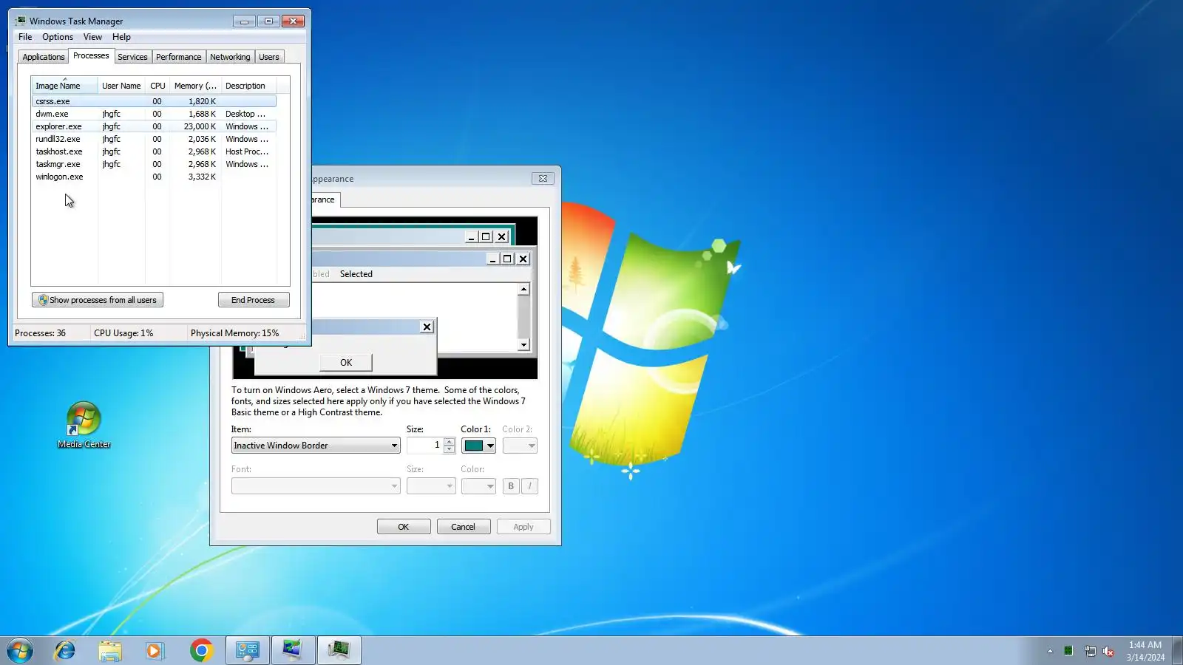Image resolution: width=1183 pixels, height=665 pixels.
Task: Switch to the Services tab
Action: coord(132,57)
